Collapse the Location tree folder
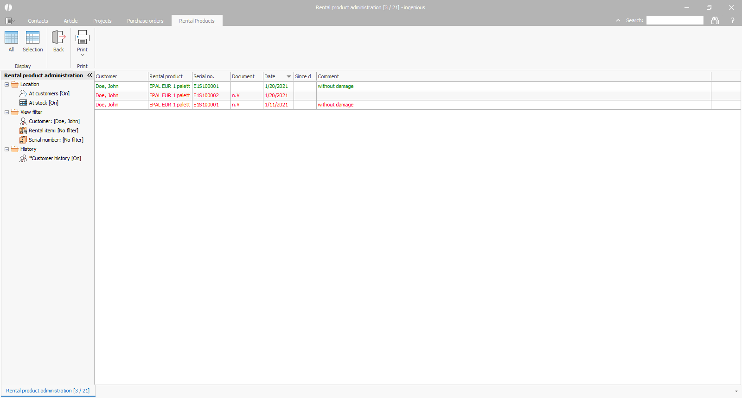Viewport: 742px width, 398px height. [x=7, y=84]
